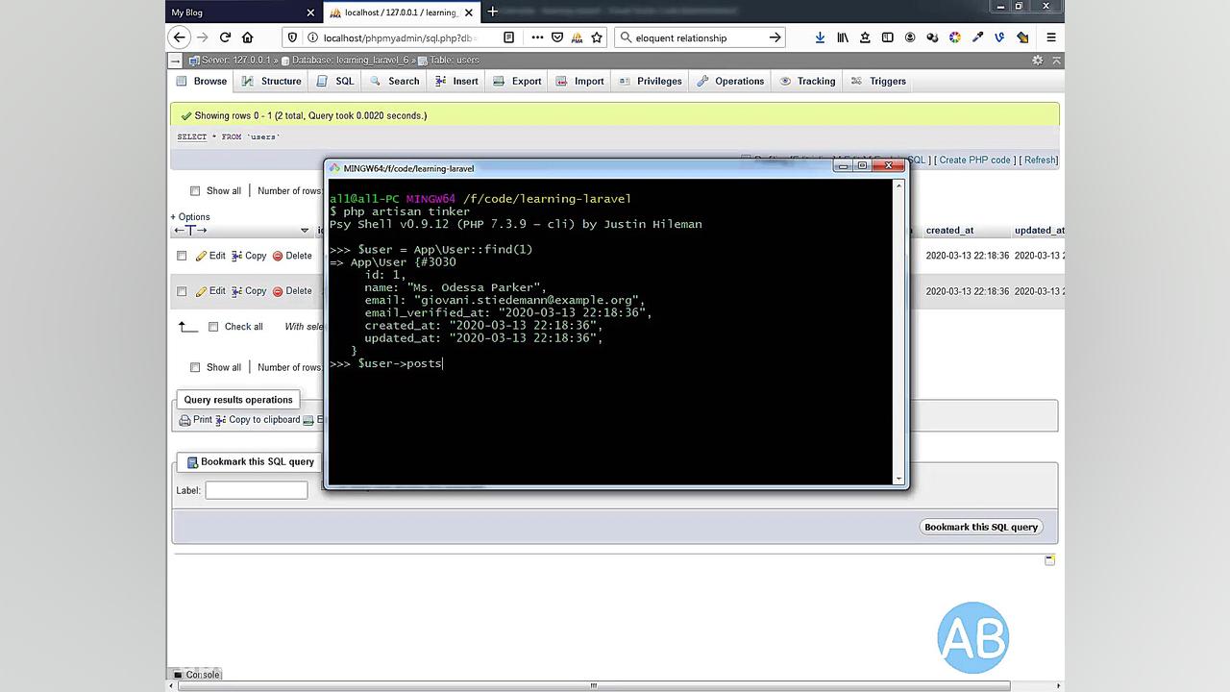Print the query results
The width and height of the screenshot is (1230, 692).
tap(196, 420)
